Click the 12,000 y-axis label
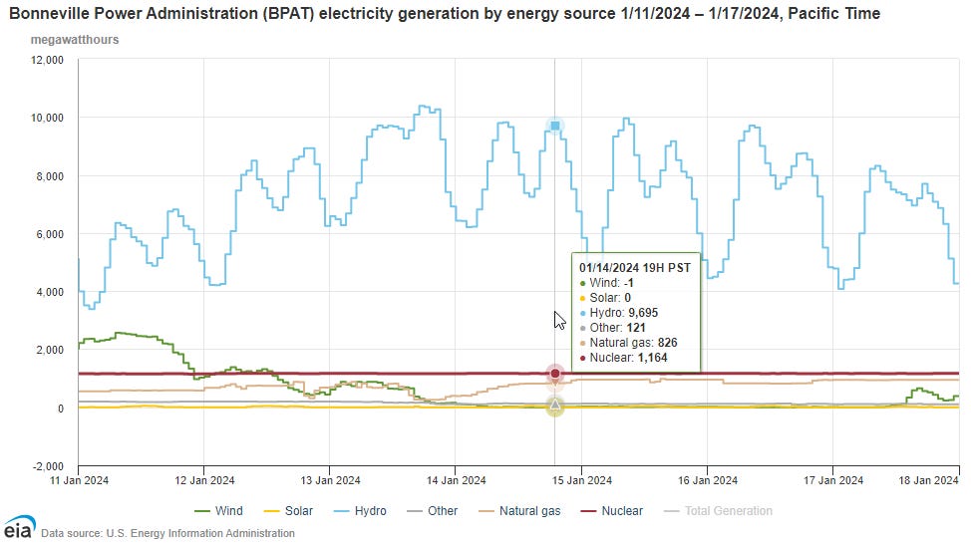Screen dimensions: 971x546 click(47, 60)
